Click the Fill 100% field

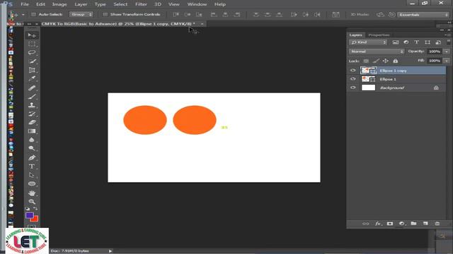click(435, 61)
